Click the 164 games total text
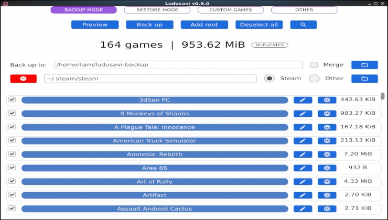 (132, 45)
